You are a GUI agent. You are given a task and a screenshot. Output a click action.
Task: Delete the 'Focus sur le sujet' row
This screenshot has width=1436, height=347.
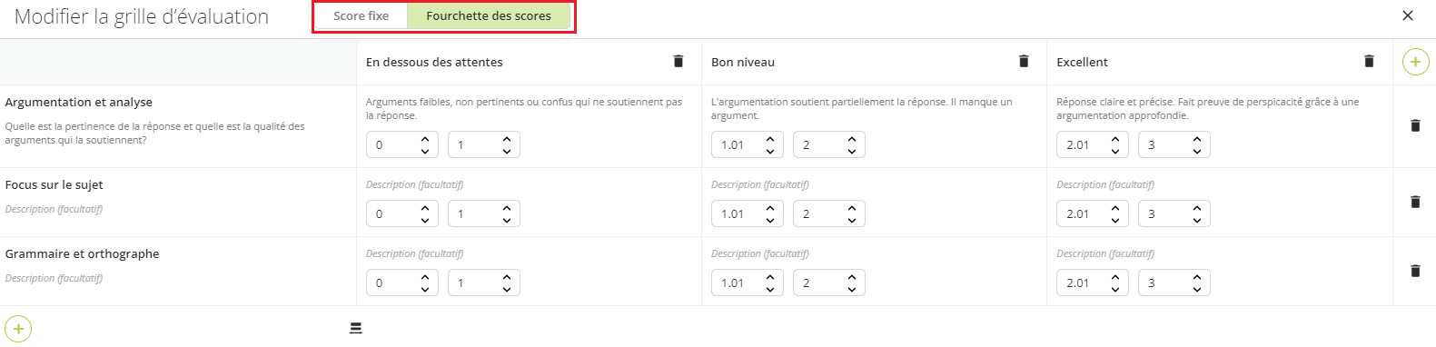point(1415,202)
